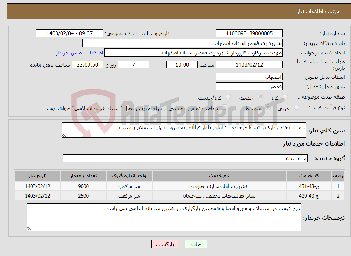Click the واحد اندازه گیری column header

tap(129, 176)
